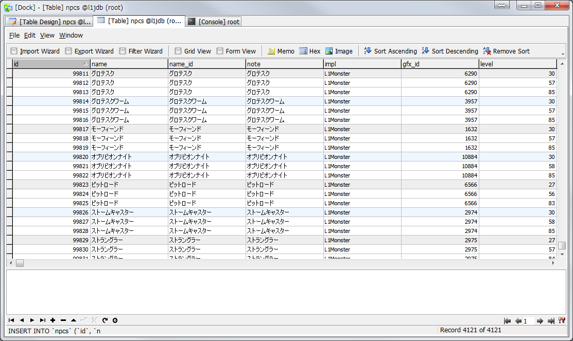Viewport: 573px width, 341px height.
Task: Click the gfx_id column header
Action: coord(440,64)
